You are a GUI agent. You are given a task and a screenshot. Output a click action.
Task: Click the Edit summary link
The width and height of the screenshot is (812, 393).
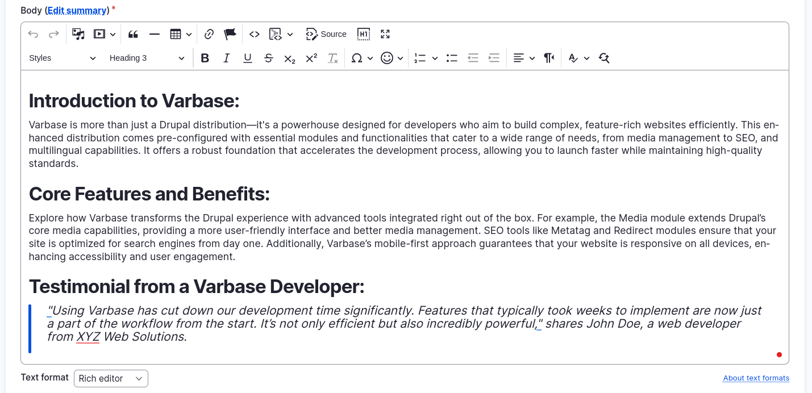point(77,10)
